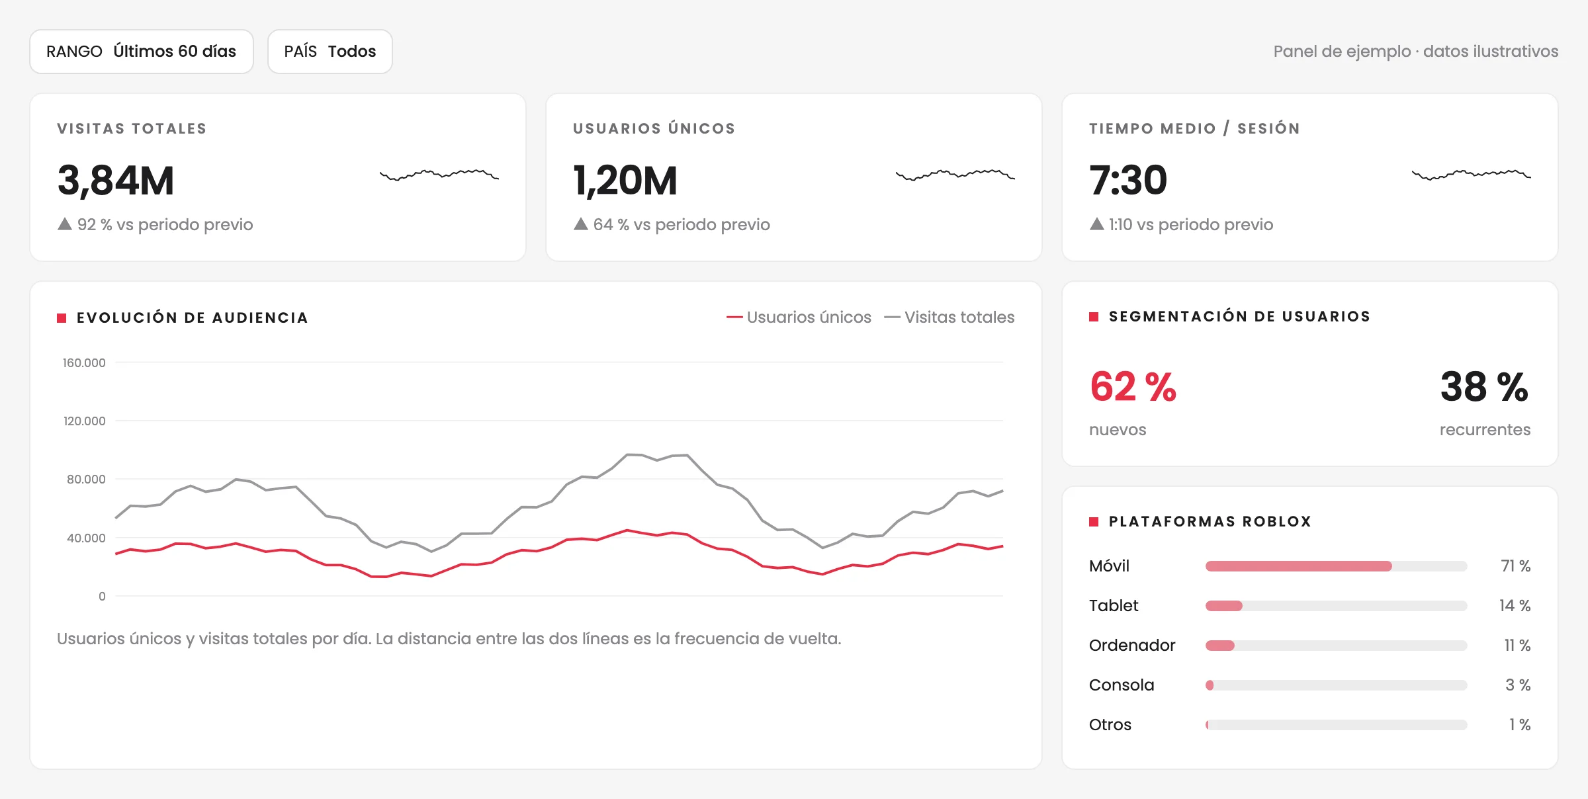Click the 3 % value for Consola
The image size is (1588, 799).
[1519, 685]
